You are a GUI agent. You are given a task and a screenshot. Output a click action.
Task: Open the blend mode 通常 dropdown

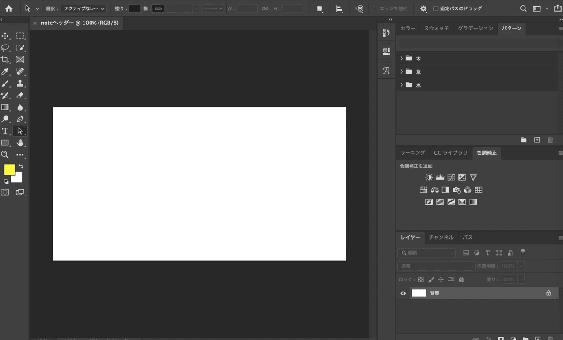(x=436, y=266)
